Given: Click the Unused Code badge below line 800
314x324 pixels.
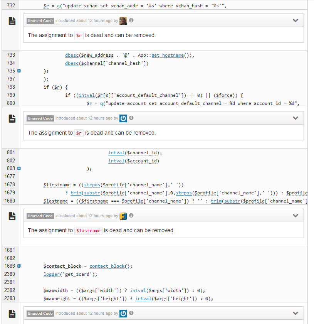Looking at the screenshot, I should [x=40, y=118].
